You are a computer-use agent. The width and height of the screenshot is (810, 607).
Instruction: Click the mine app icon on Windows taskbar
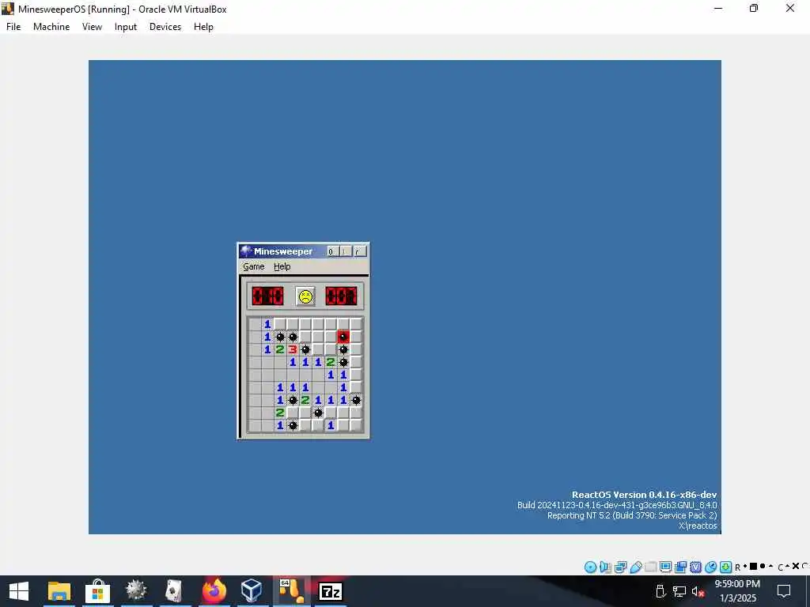coord(136,590)
